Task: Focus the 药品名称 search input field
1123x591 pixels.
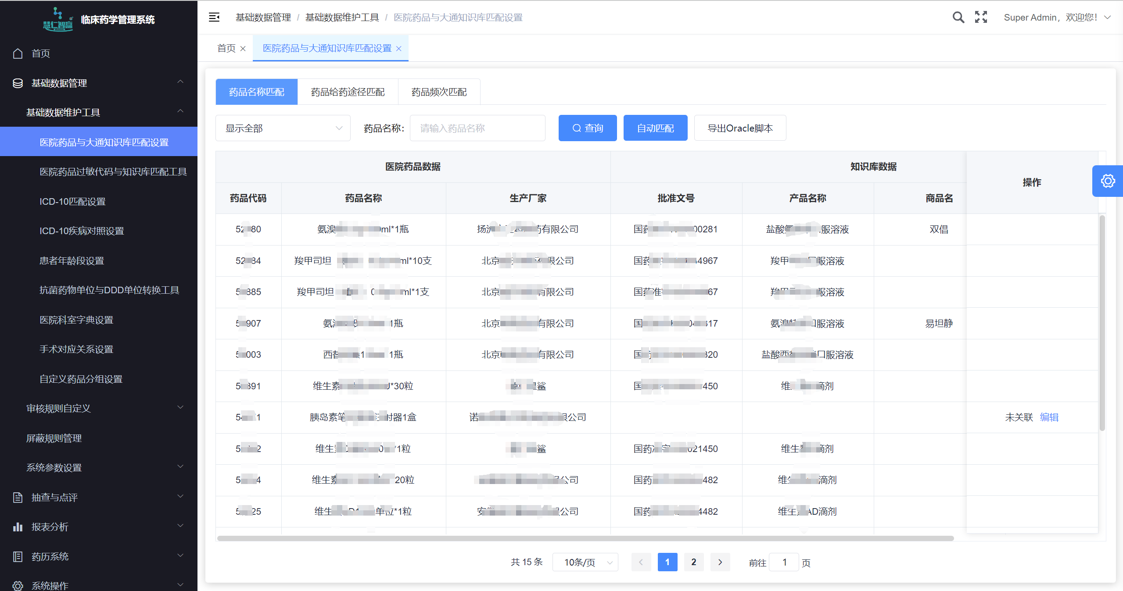Action: [x=477, y=128]
